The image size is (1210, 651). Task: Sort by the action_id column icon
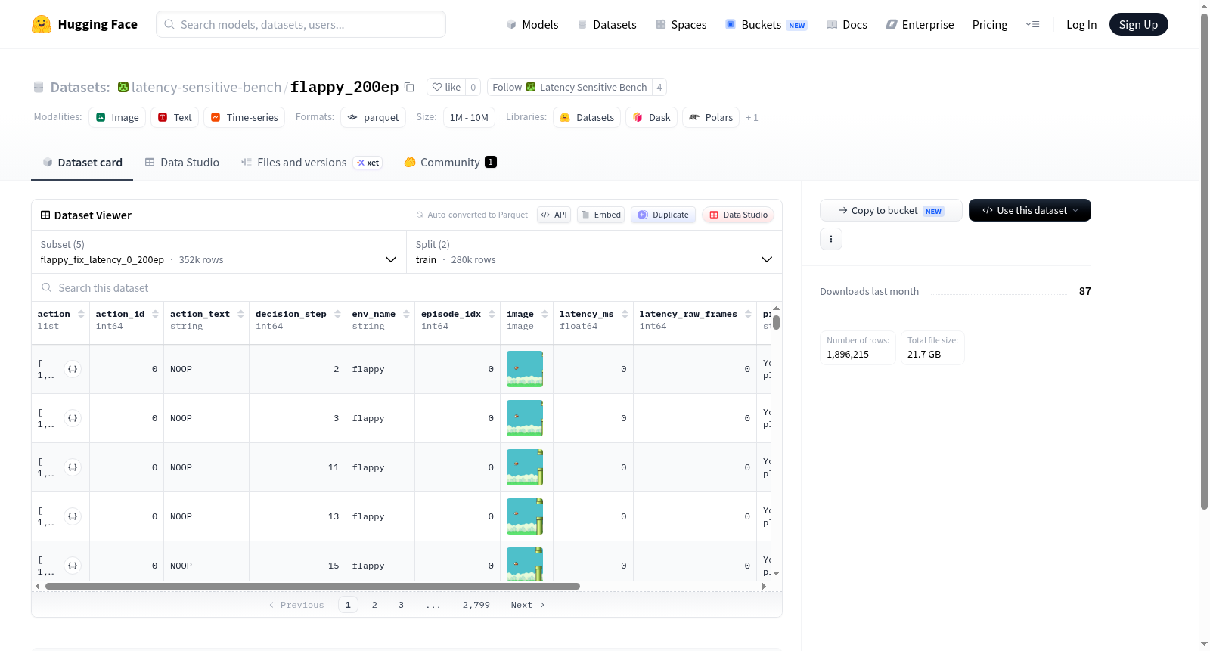[155, 314]
